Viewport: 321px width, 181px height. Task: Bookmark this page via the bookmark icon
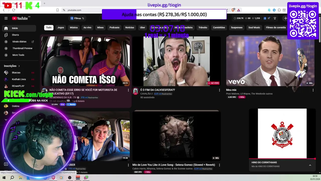[x=57, y=10]
